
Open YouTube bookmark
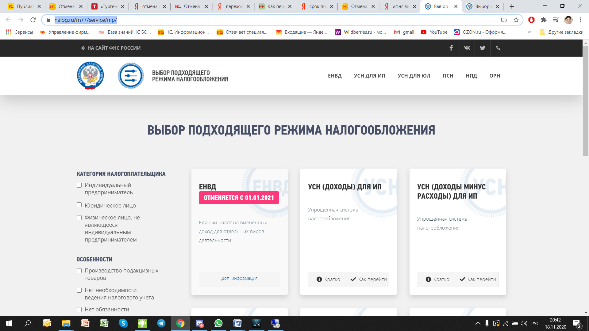[434, 32]
